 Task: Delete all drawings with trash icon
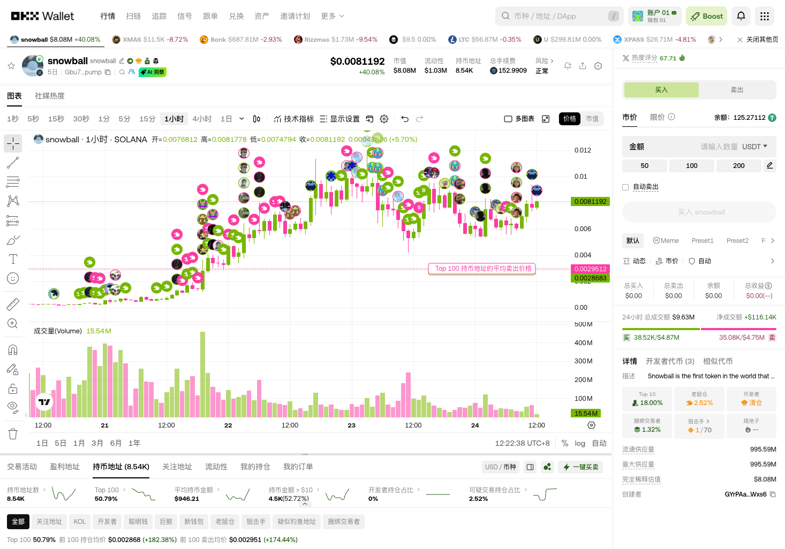click(x=13, y=433)
